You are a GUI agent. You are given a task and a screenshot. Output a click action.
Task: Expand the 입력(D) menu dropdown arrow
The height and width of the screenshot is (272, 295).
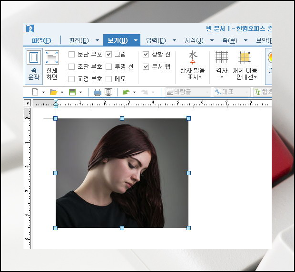(174, 40)
